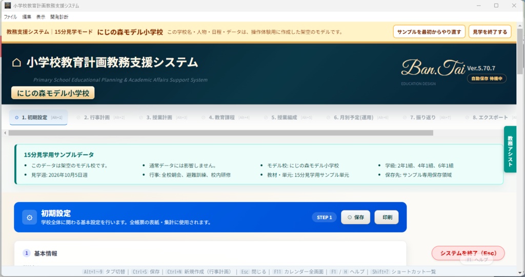Click 見学を終了する button
Screen dimensions: 525x277
[490, 32]
